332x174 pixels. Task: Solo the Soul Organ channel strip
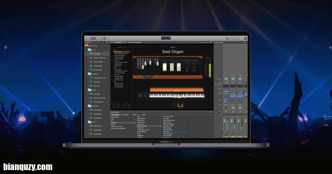228,133
